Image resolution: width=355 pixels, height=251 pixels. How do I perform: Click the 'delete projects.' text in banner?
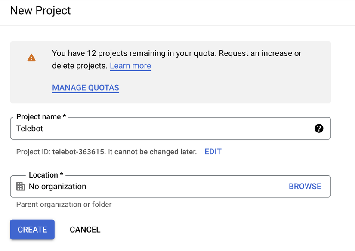coord(79,66)
